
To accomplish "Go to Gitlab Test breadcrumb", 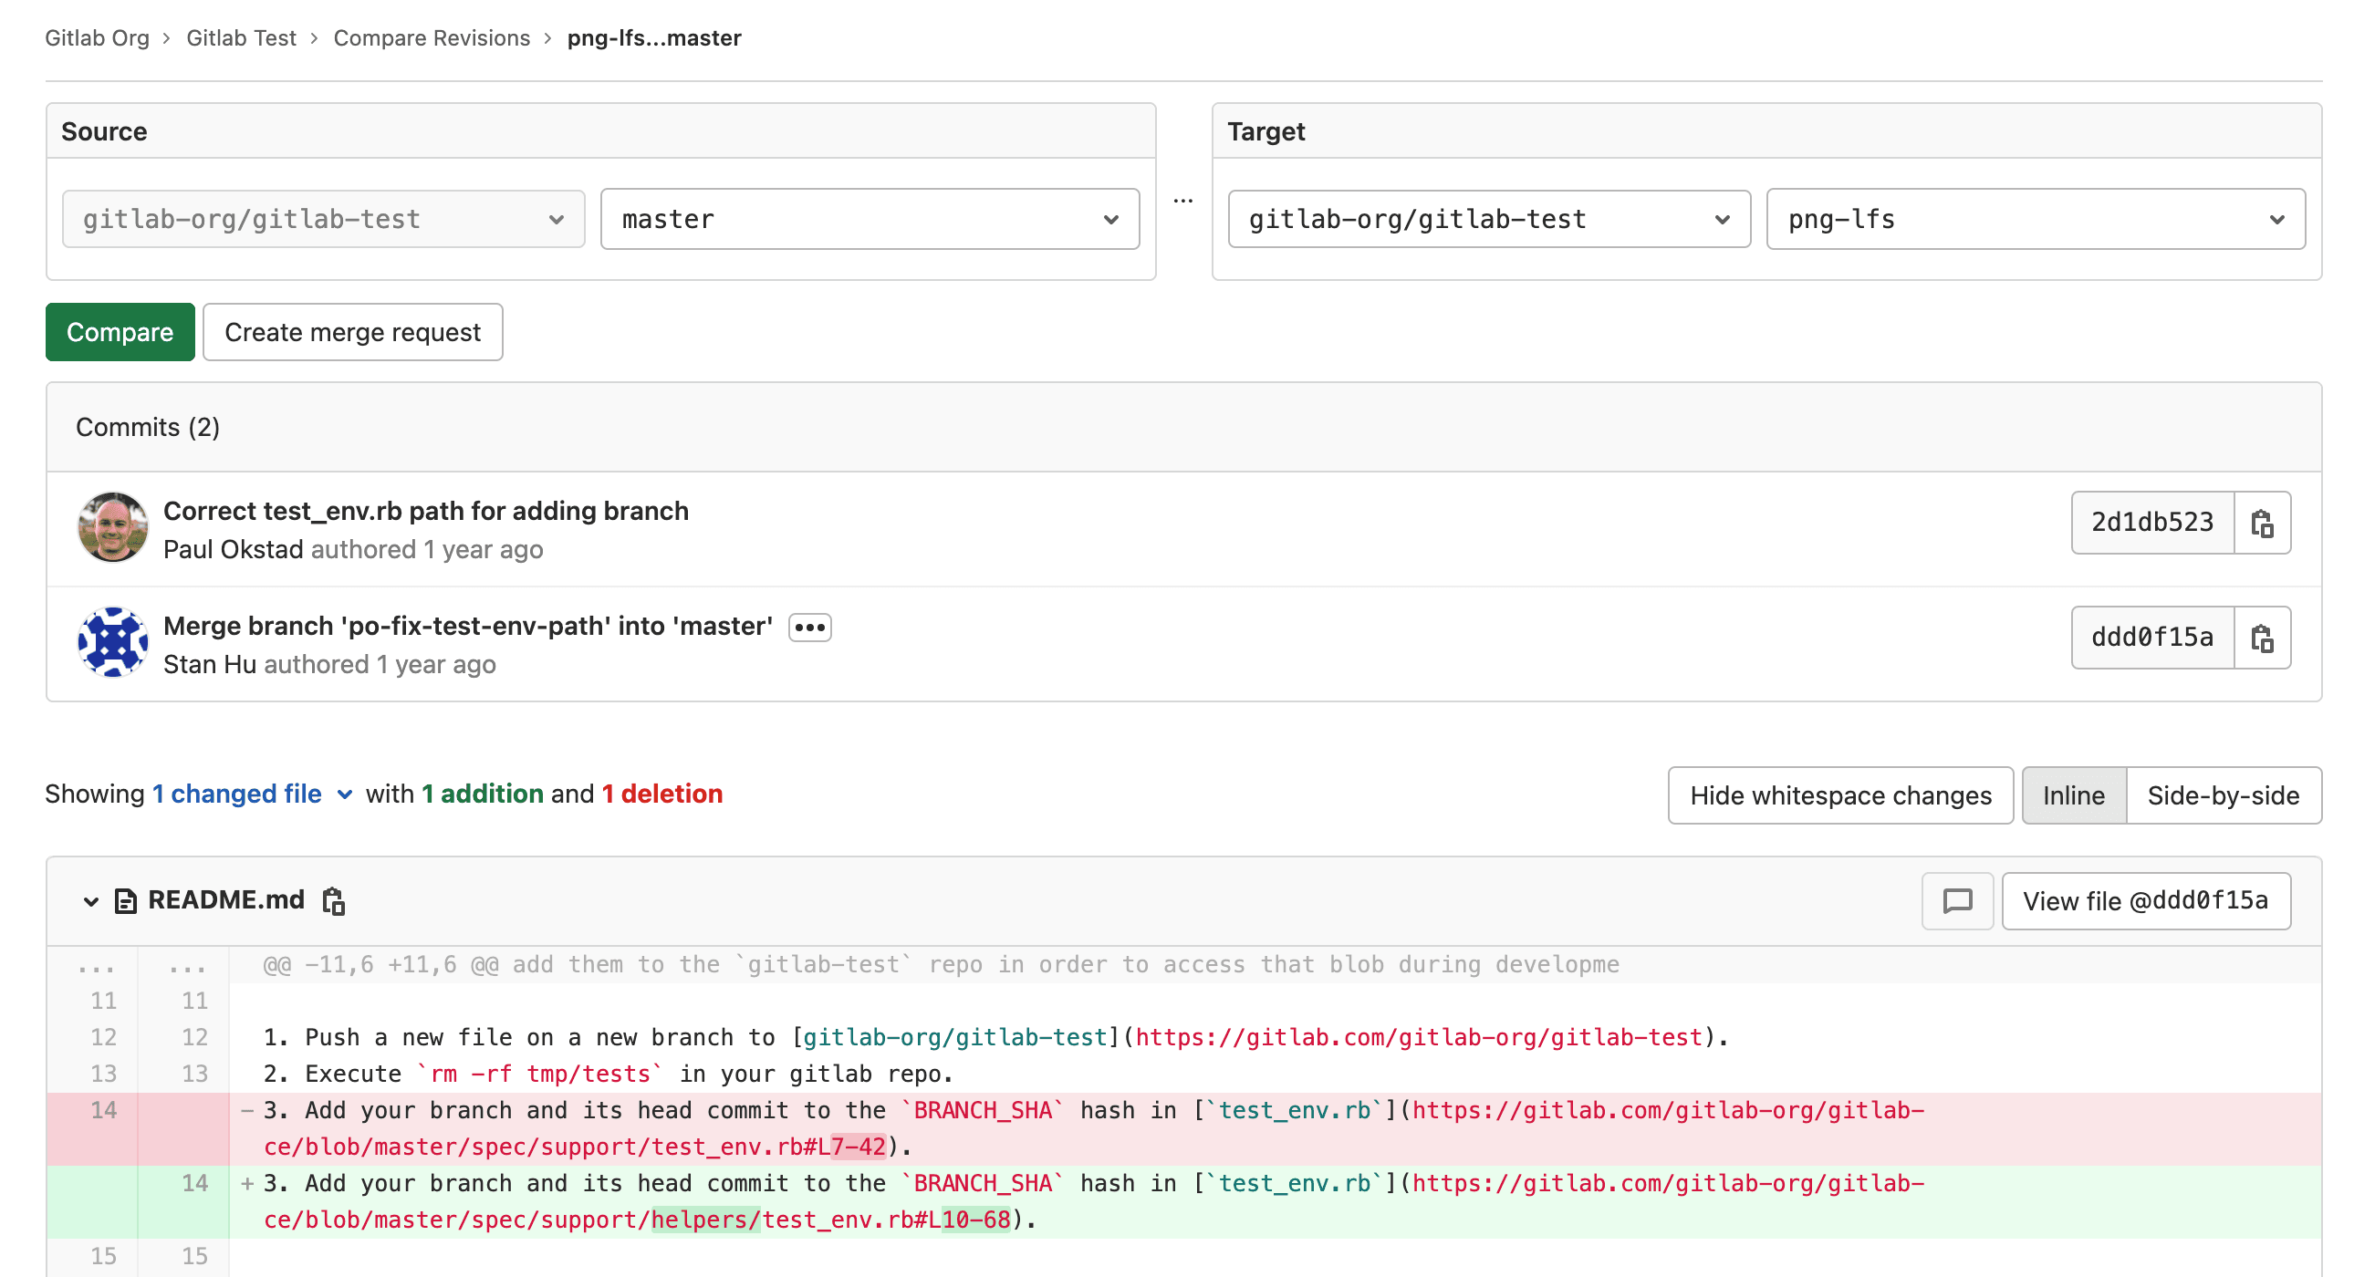I will (x=241, y=38).
